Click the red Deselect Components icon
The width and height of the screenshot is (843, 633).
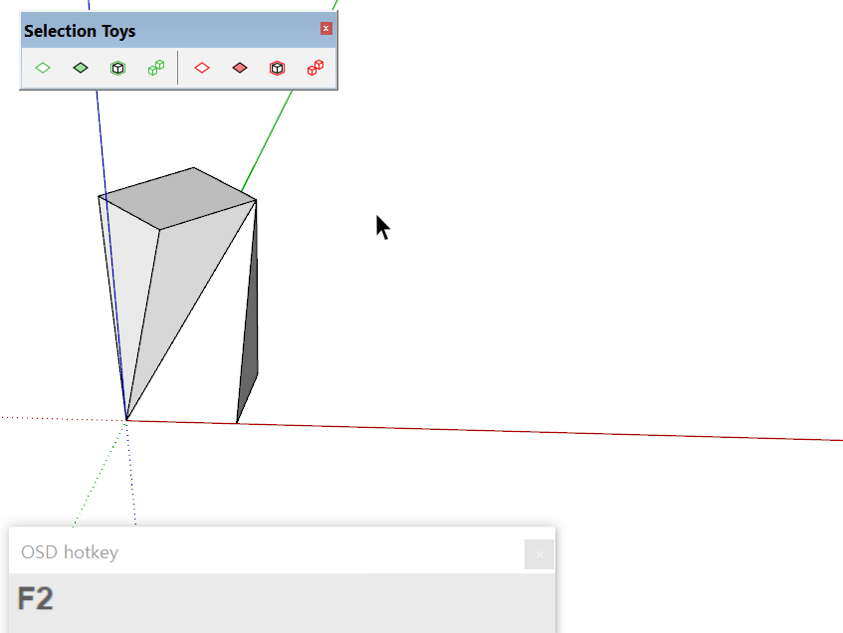click(x=316, y=68)
